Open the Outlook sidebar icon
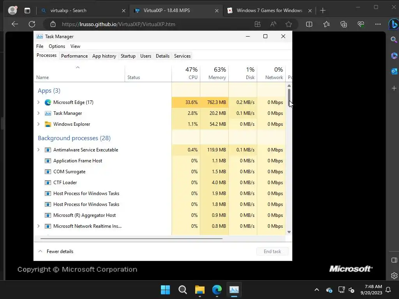This screenshot has height=299, width=399. (x=394, y=71)
